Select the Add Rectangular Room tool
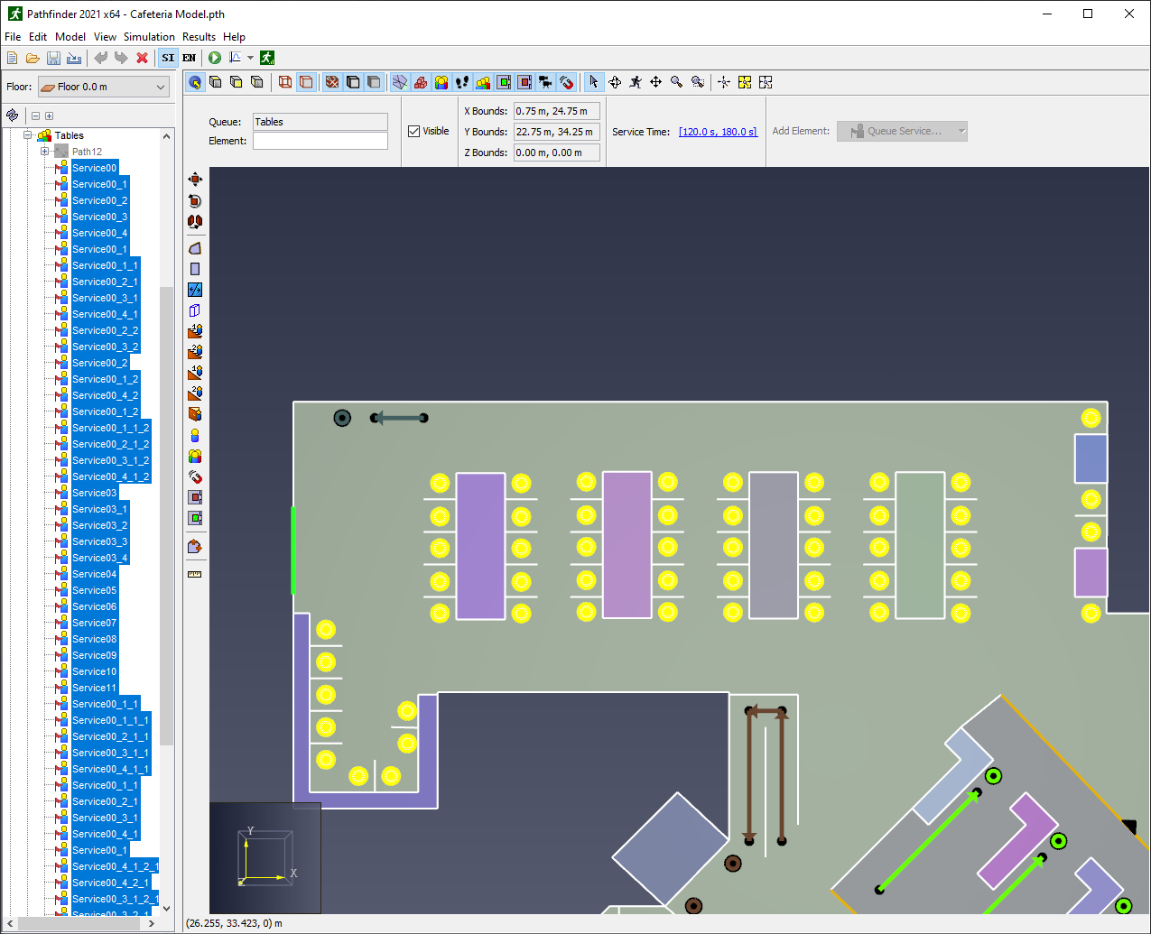The width and height of the screenshot is (1151, 934). 195,269
